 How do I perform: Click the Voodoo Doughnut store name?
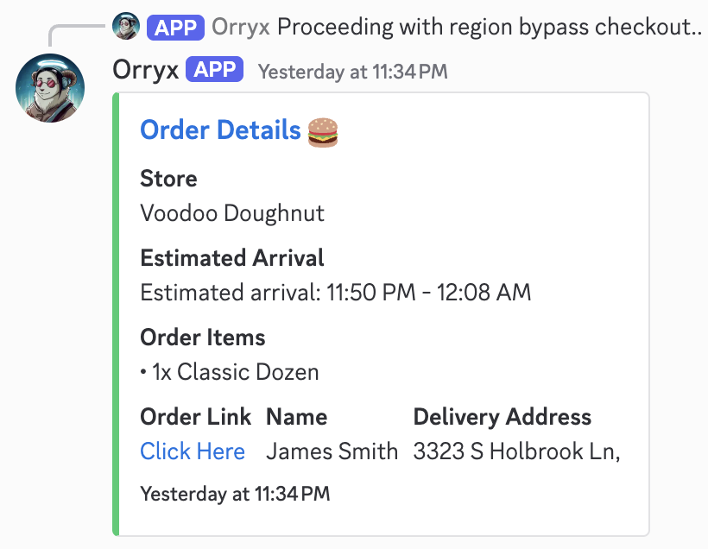(x=232, y=213)
